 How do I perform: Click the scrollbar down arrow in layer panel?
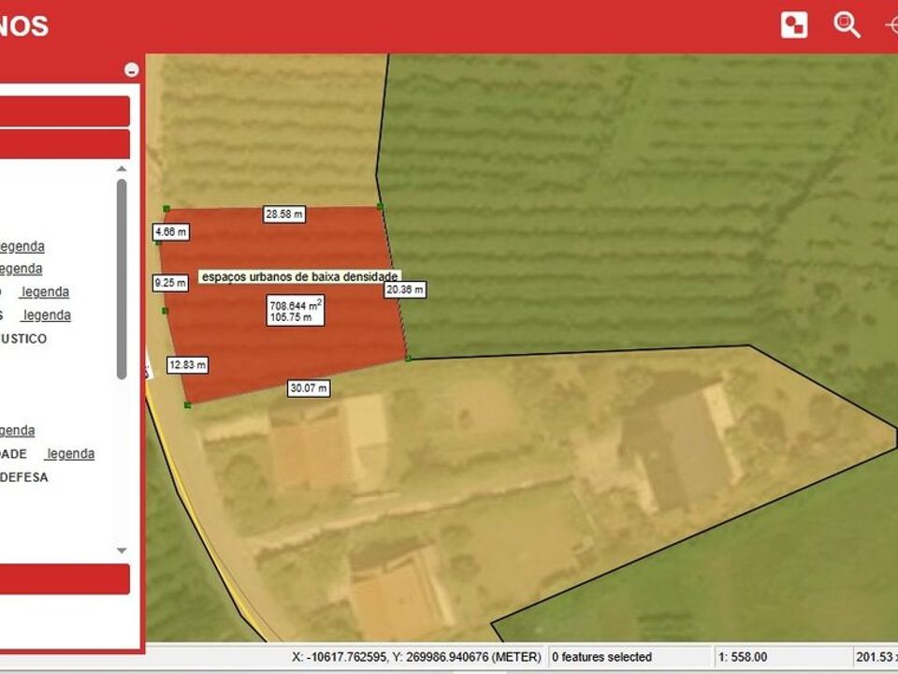click(x=122, y=550)
